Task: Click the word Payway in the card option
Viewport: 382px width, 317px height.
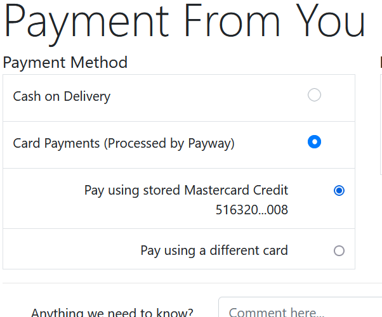Action: [209, 143]
